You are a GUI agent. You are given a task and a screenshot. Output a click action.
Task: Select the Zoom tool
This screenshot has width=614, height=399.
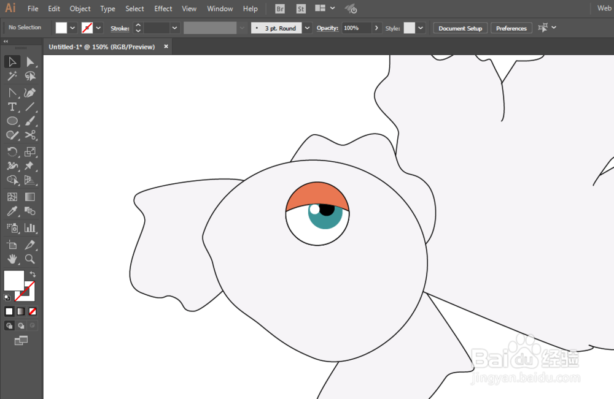tap(29, 259)
